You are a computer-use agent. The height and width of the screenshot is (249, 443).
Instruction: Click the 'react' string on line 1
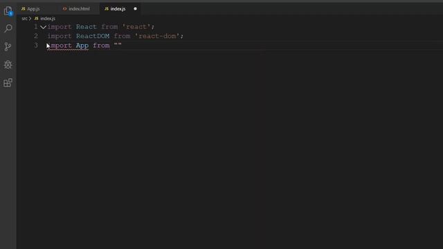click(136, 27)
